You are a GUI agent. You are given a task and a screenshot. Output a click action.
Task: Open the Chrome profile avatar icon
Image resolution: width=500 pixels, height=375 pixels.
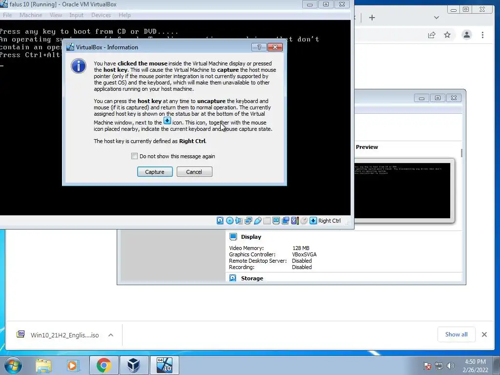click(x=467, y=35)
